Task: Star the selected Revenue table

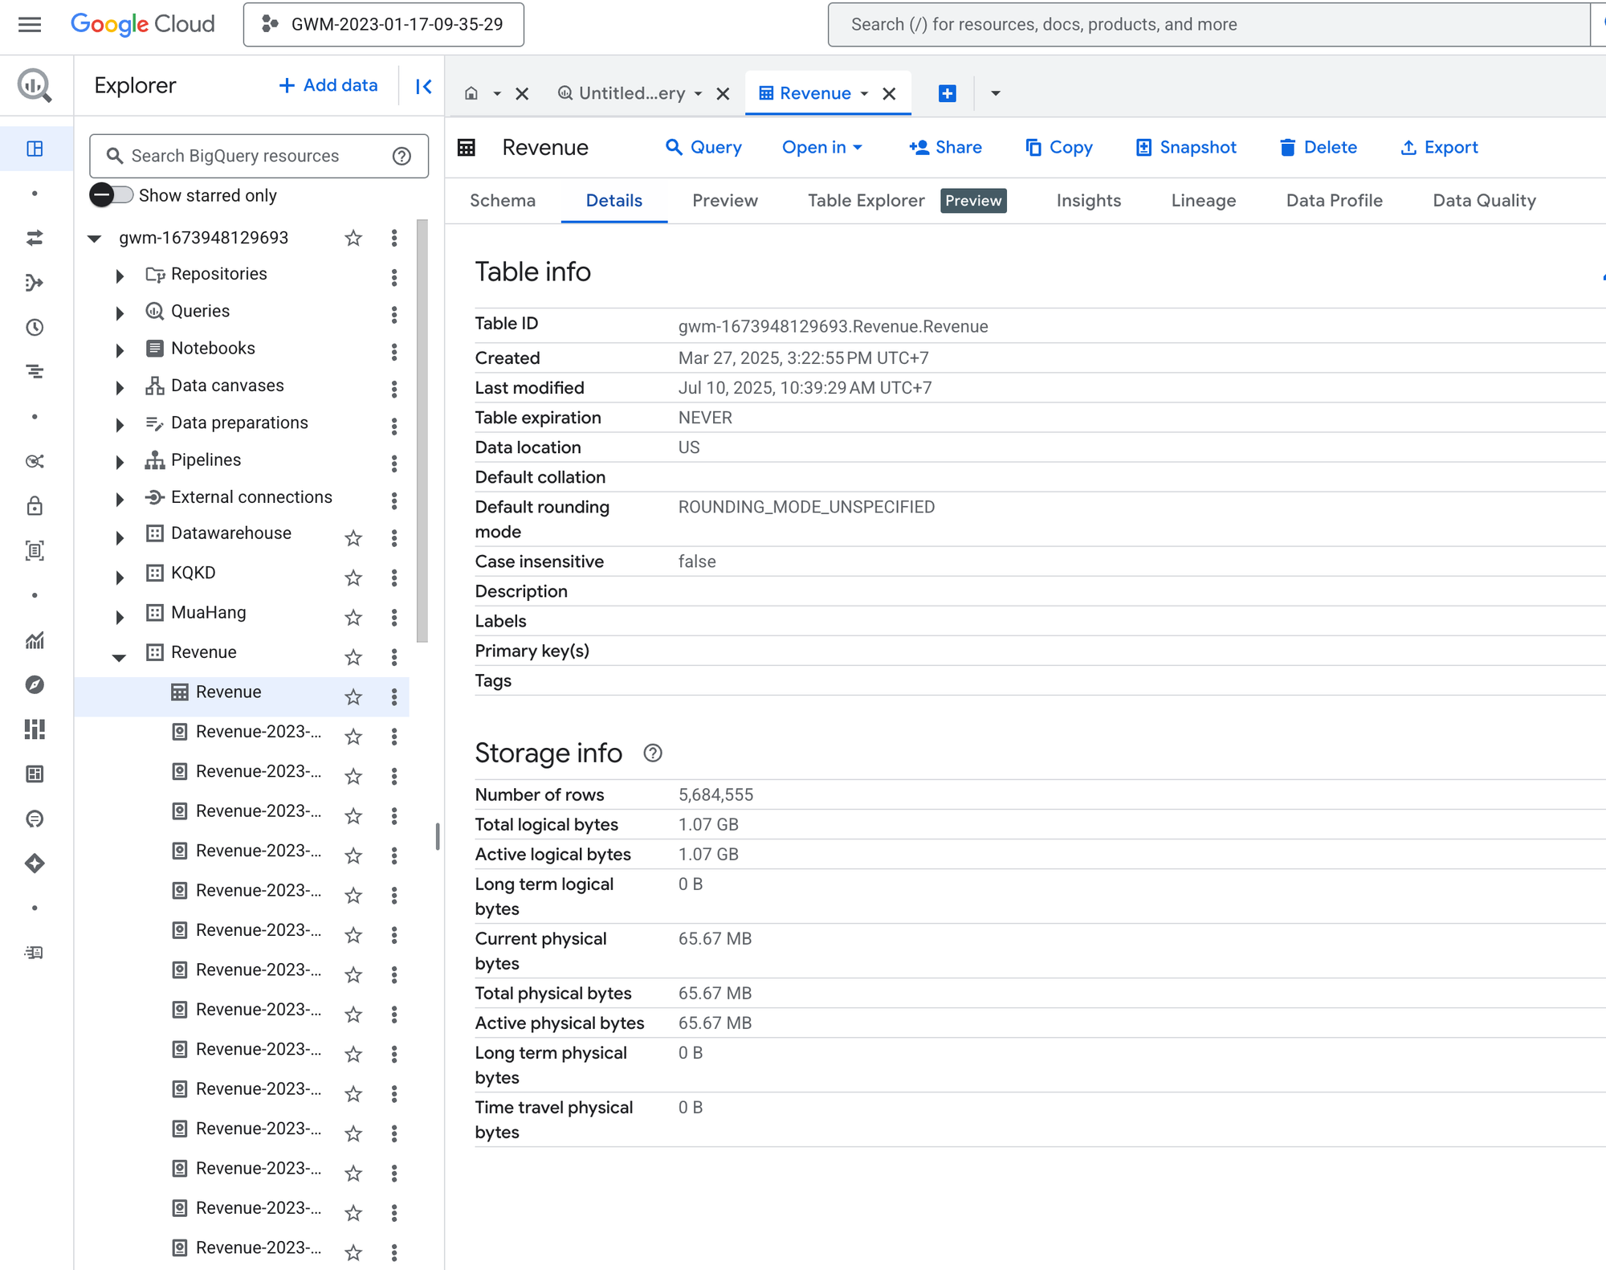Action: 353,696
